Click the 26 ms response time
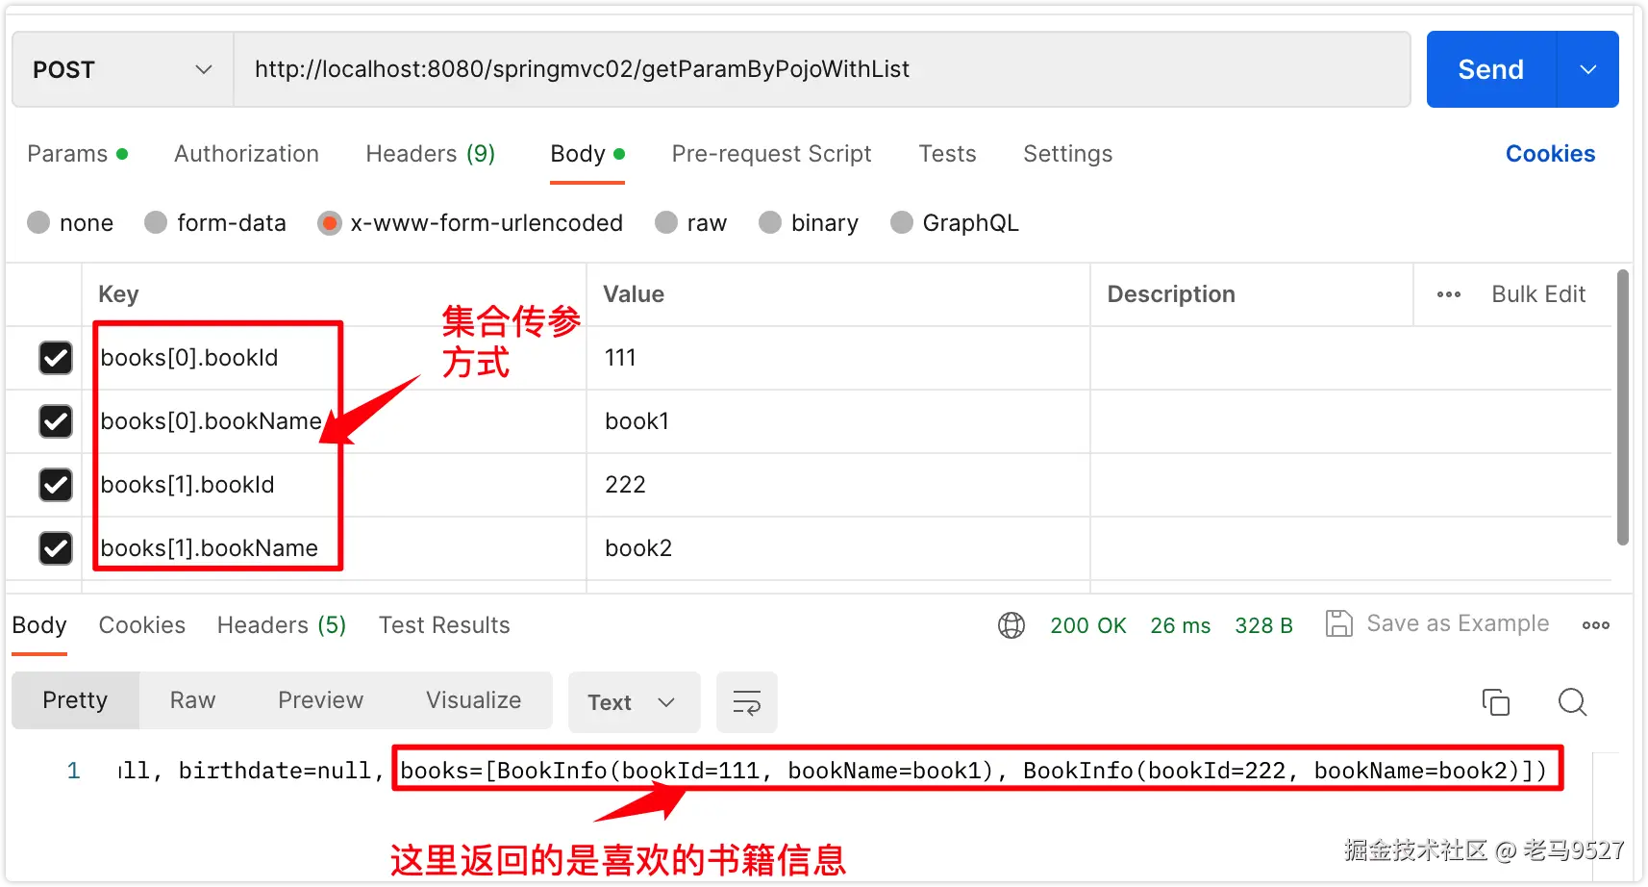The width and height of the screenshot is (1648, 887). point(1180,625)
